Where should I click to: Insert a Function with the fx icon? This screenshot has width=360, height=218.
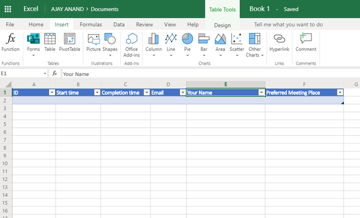(x=10, y=43)
